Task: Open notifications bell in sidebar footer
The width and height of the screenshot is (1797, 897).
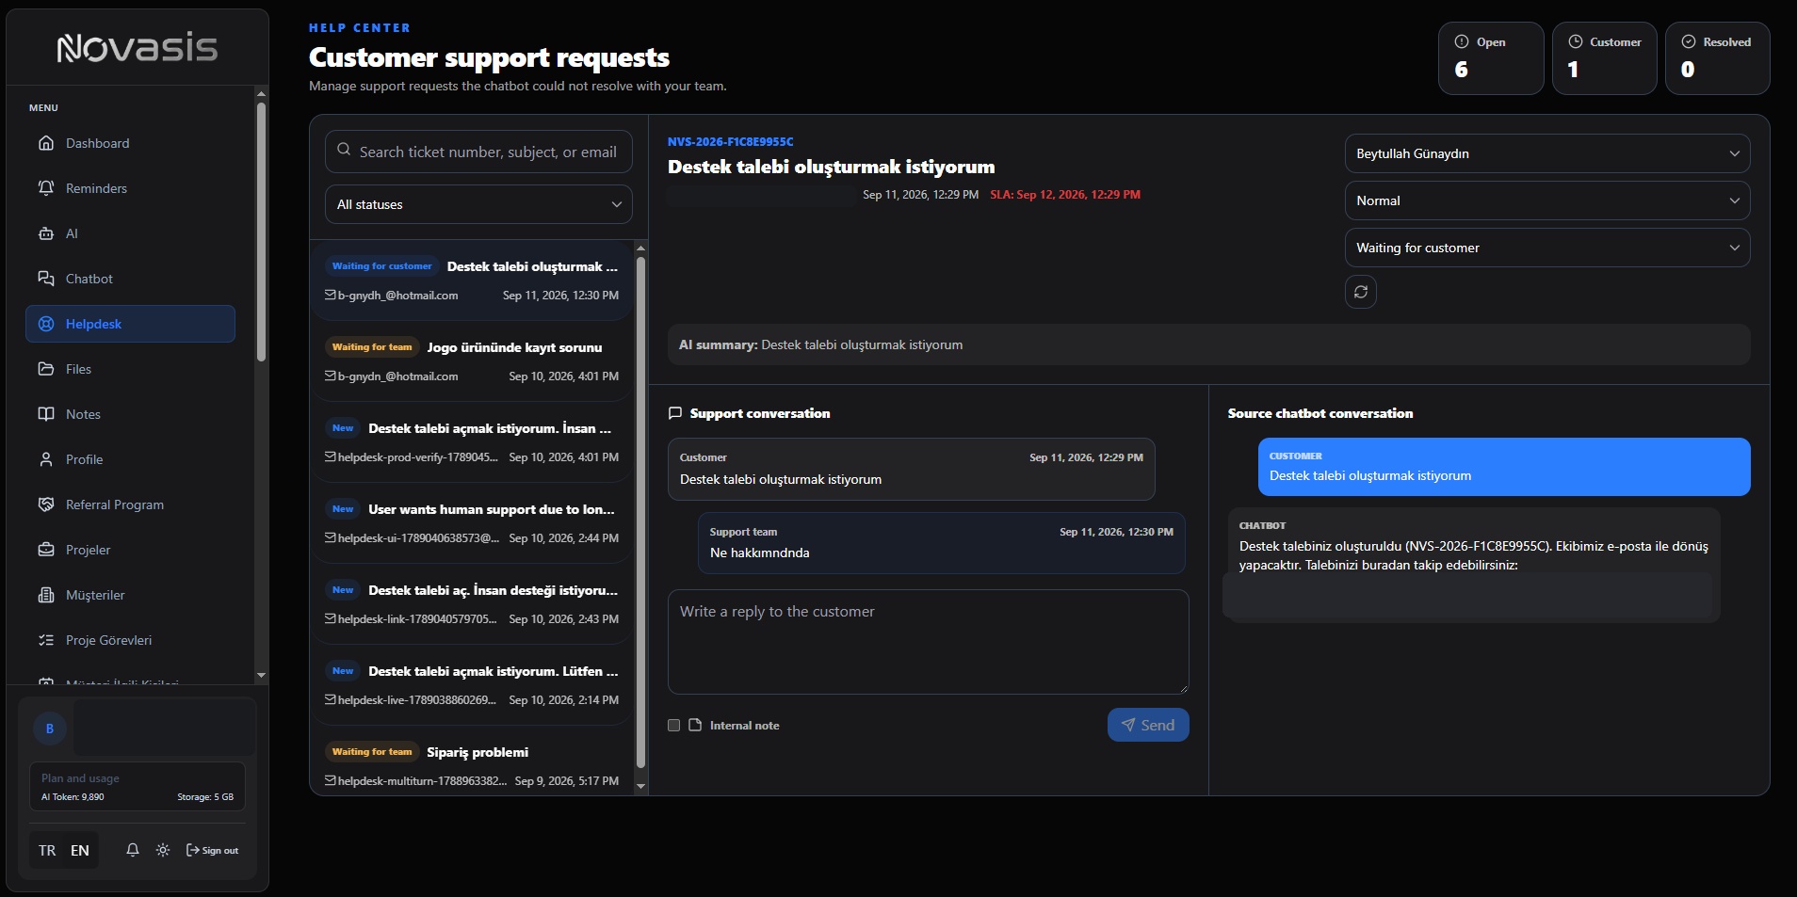Action: point(133,850)
